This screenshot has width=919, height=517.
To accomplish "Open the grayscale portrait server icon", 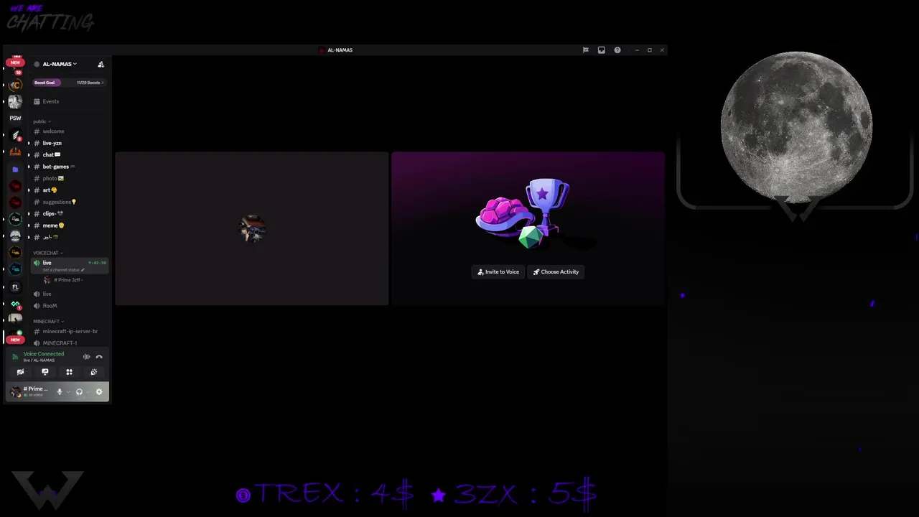I will click(x=15, y=101).
